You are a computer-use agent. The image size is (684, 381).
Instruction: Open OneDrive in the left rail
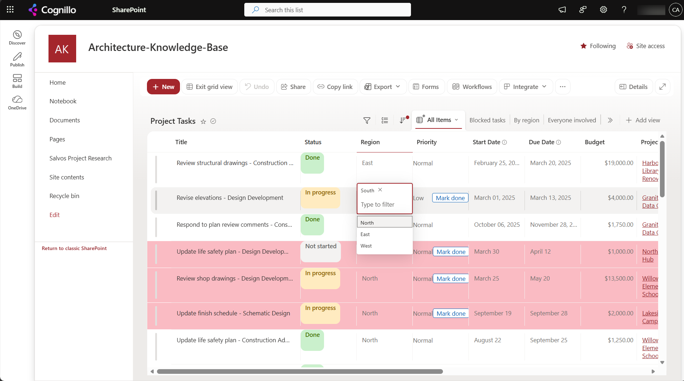coord(17,103)
